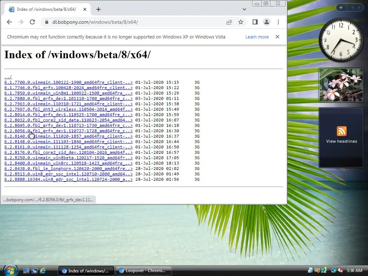Click Show desktop in Quick Launch

26,271
